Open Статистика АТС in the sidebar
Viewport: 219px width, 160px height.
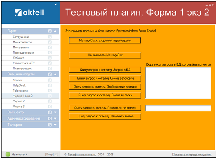(x=30, y=63)
